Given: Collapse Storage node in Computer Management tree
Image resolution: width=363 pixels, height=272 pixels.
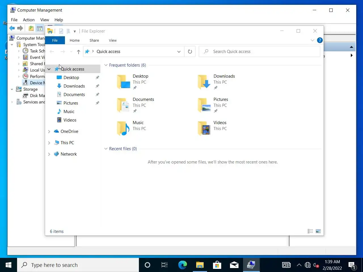Looking at the screenshot, I should coord(12,89).
